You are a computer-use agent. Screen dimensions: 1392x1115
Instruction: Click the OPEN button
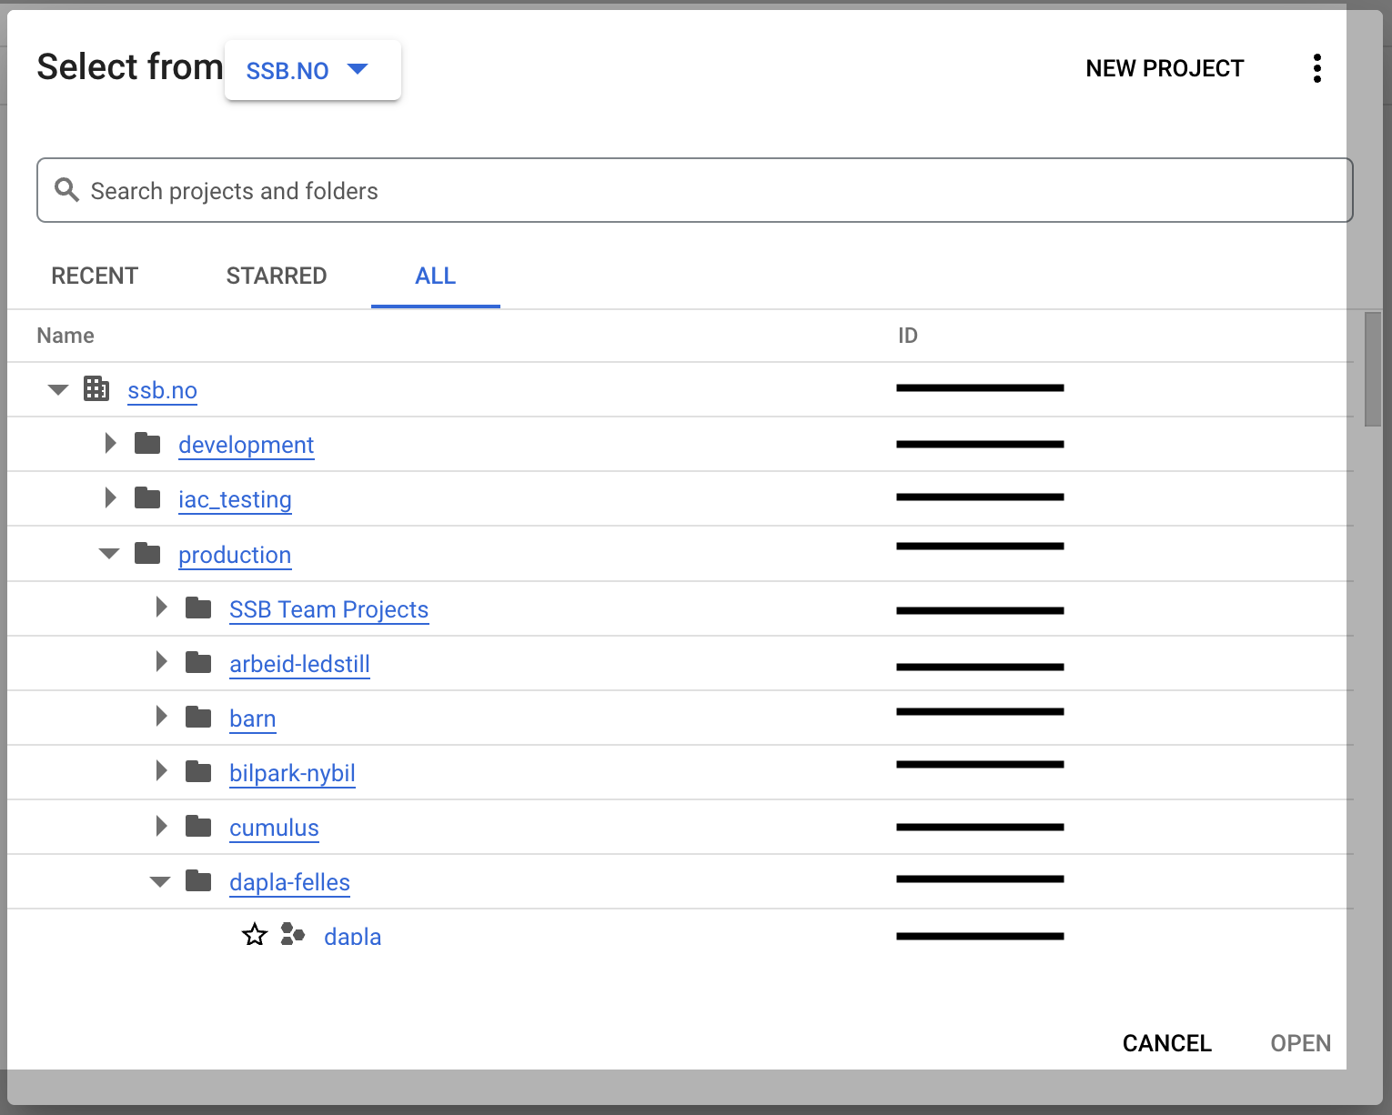click(x=1301, y=1043)
